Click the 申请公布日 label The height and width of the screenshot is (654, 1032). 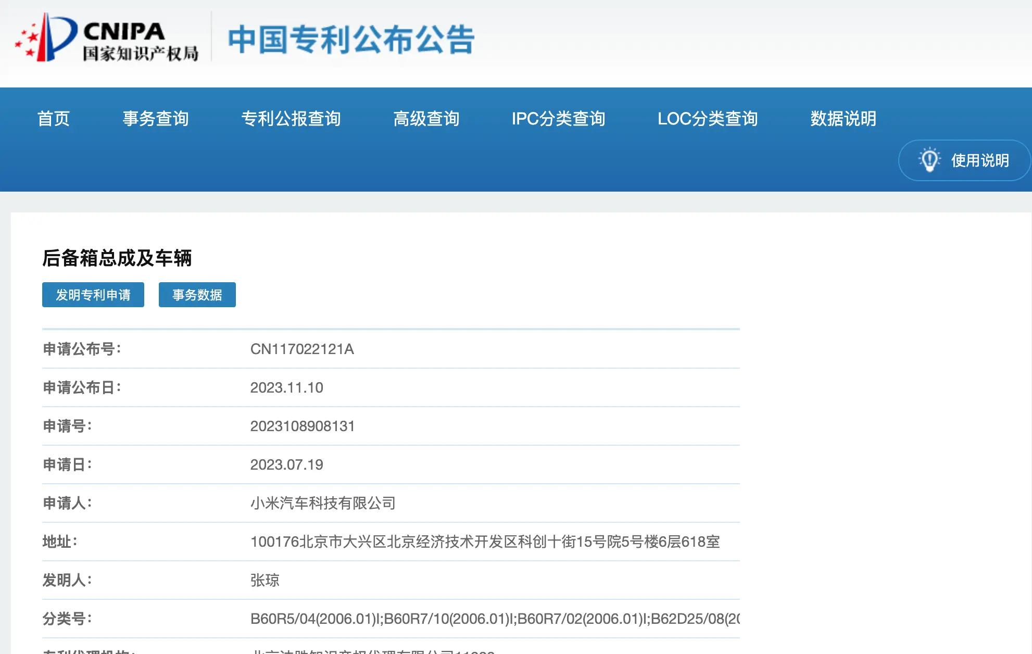(x=82, y=387)
